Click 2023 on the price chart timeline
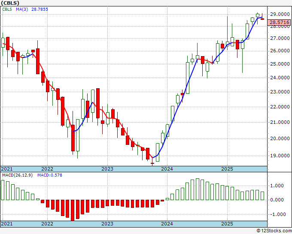 pyautogui.click(x=107, y=169)
